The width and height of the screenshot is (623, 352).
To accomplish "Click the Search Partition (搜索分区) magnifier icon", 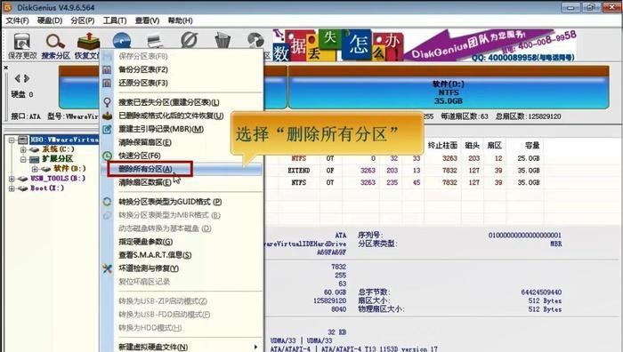I will click(x=55, y=42).
